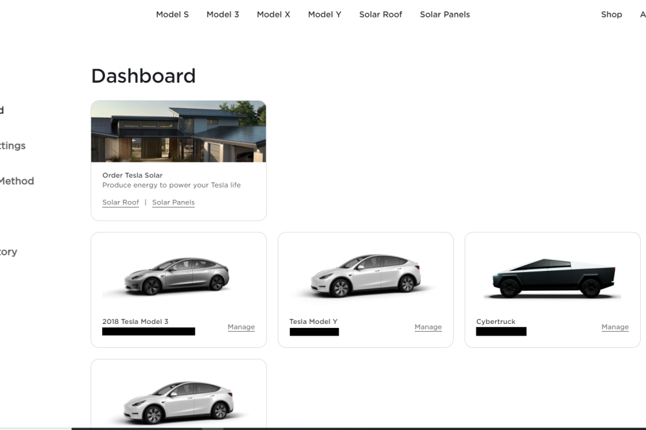
Task: Click the Solar Panels link under Order Tesla Solar
Action: [x=173, y=202]
